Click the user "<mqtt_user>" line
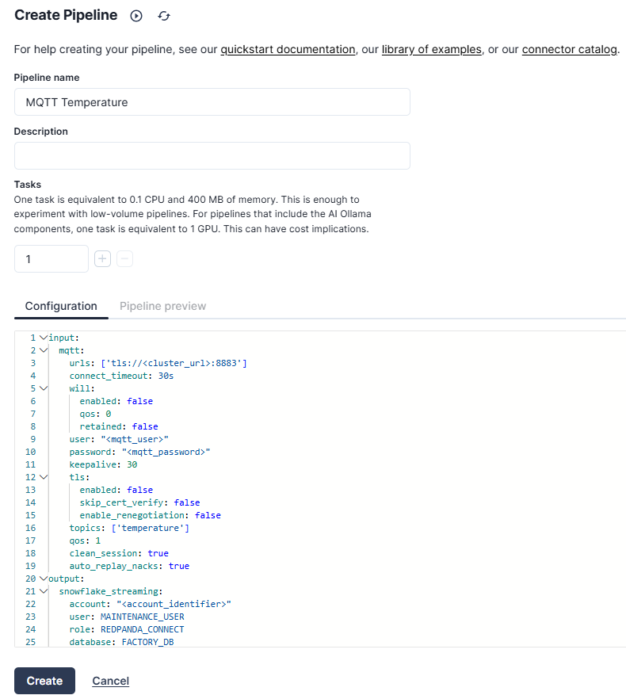This screenshot has width=626, height=699. [119, 439]
